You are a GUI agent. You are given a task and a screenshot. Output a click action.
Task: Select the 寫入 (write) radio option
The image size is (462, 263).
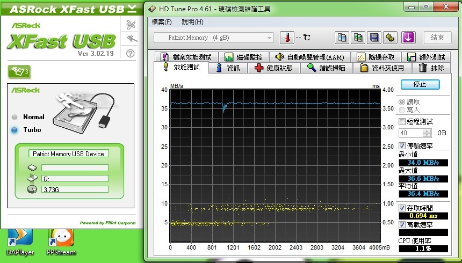point(402,110)
